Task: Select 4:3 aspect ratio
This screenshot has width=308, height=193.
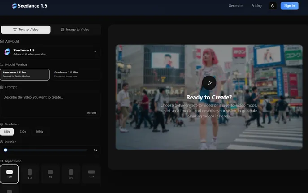Action: point(51,174)
